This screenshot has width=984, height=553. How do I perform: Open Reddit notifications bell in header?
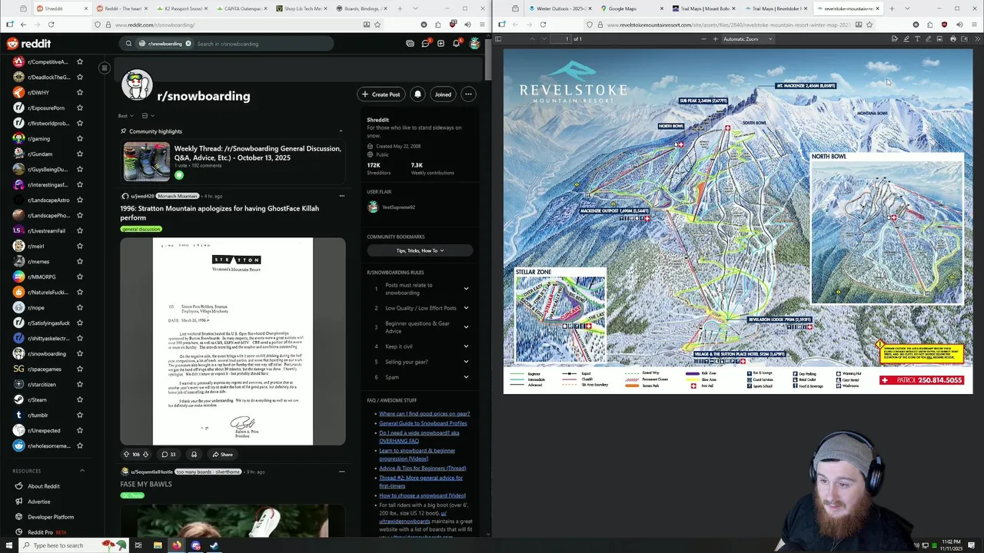tap(456, 44)
